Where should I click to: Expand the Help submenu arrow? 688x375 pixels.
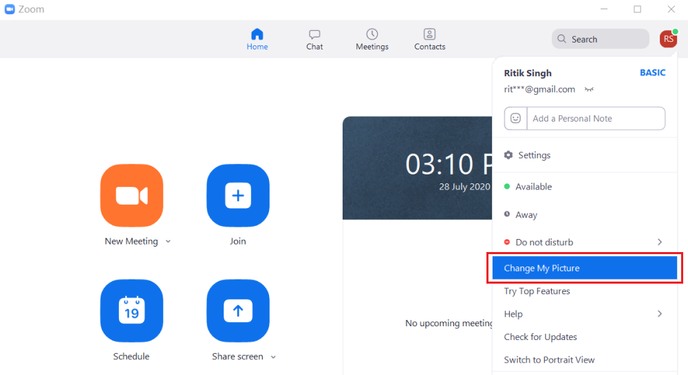tap(660, 314)
